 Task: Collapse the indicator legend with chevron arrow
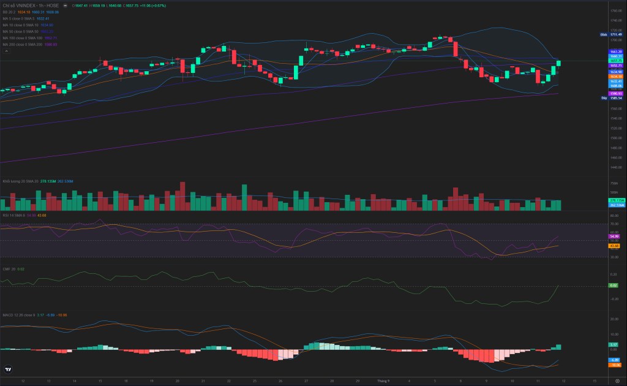[6, 51]
